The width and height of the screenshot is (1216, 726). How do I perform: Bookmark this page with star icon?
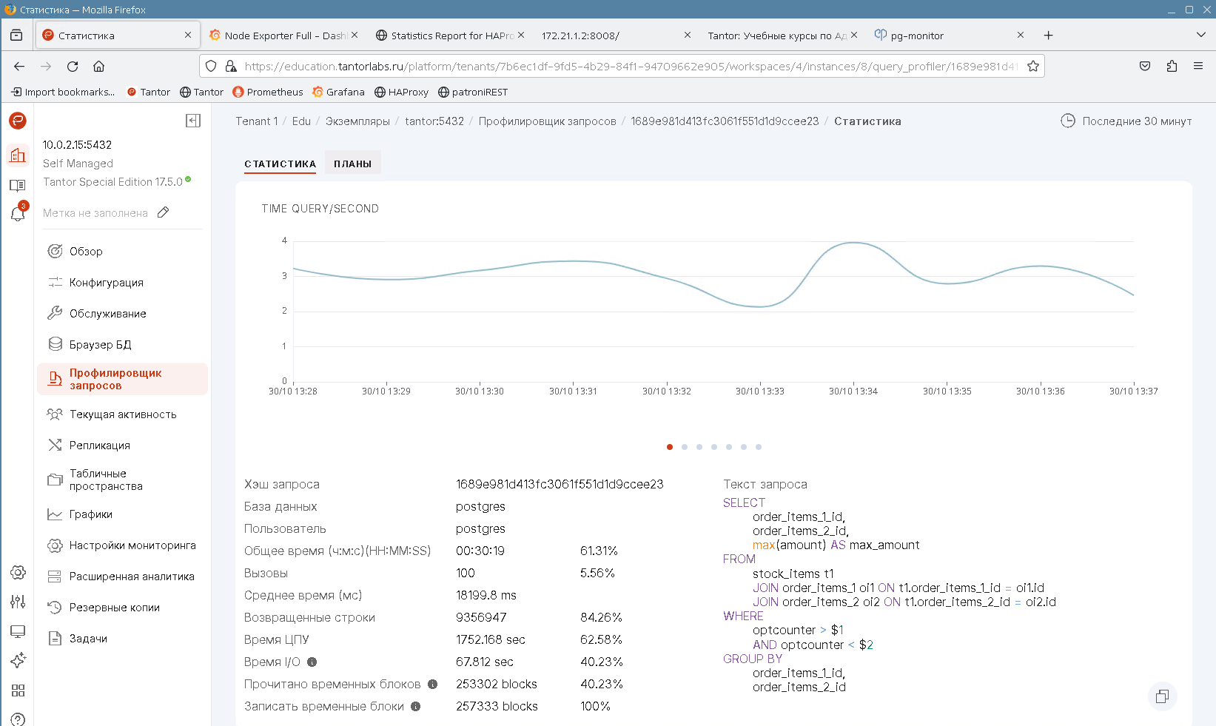point(1033,67)
